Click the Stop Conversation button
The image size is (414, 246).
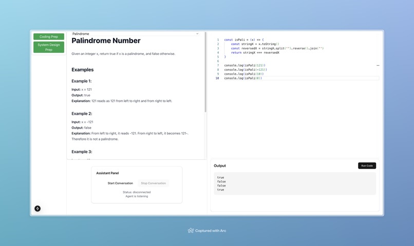(x=154, y=183)
